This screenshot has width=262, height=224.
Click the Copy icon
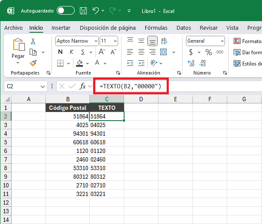tap(33, 52)
